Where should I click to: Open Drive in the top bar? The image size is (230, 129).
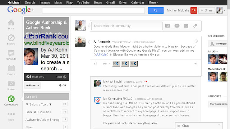123,3
